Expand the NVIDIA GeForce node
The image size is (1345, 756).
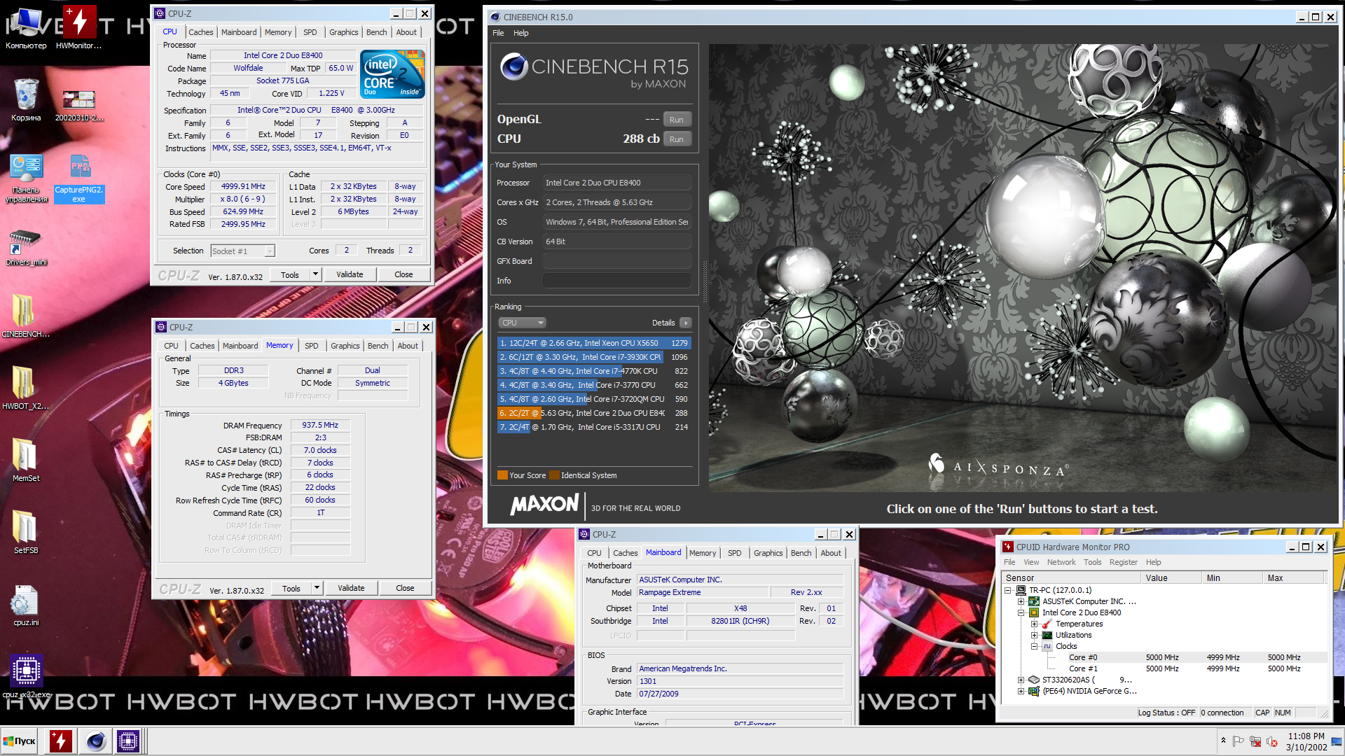(1021, 691)
